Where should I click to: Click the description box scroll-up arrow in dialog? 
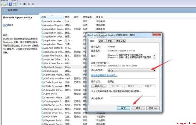point(155,55)
